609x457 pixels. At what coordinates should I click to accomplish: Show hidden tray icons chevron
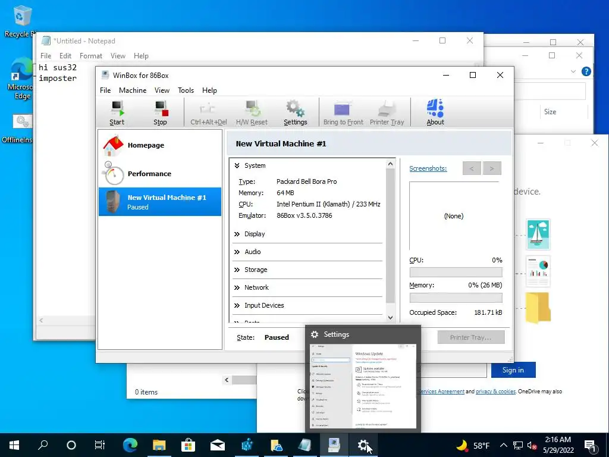point(503,445)
